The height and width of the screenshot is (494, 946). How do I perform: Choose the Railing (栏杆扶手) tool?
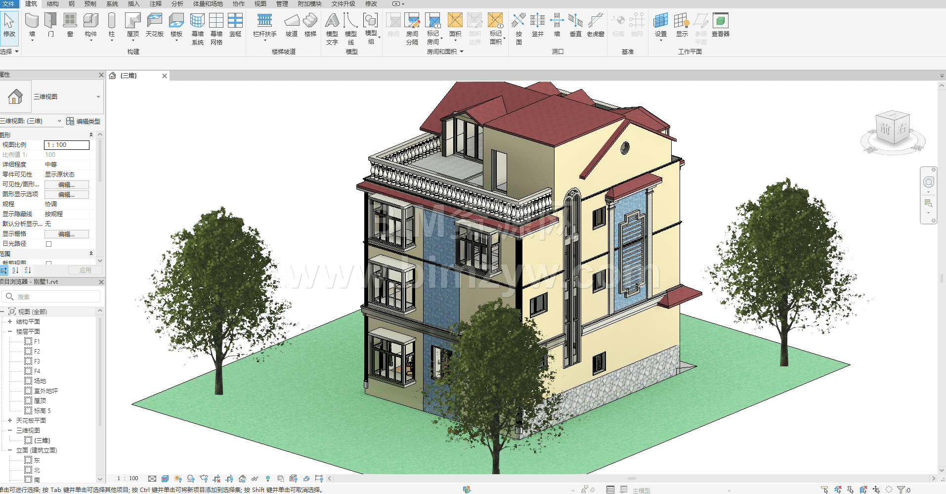pyautogui.click(x=264, y=21)
